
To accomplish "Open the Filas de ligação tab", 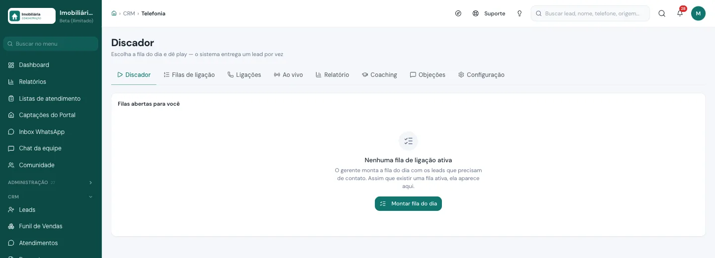I will 189,75.
